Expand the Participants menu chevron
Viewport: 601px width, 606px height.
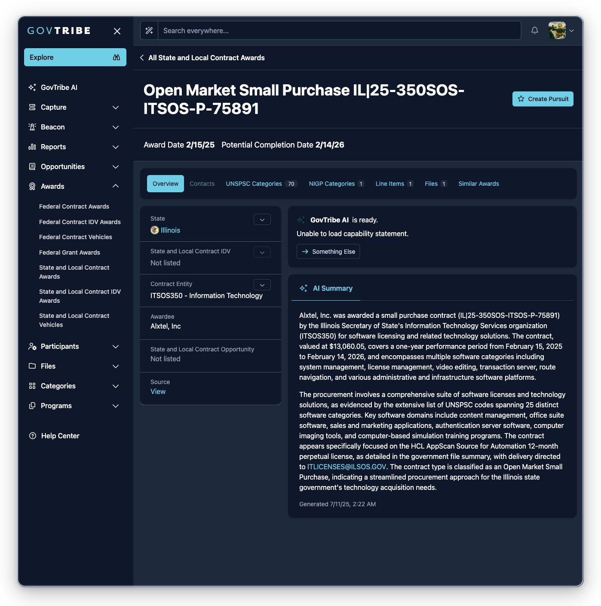(x=116, y=346)
